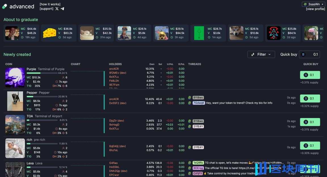Click Pepper bonding progress bar 20.96 %
Image resolution: width=327 pixels, height=177 pixels.
coord(42,97)
